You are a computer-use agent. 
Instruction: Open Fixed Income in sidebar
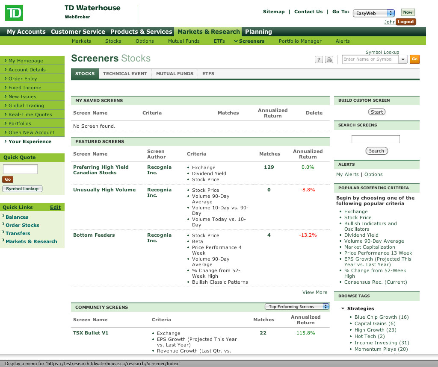tap(32, 87)
